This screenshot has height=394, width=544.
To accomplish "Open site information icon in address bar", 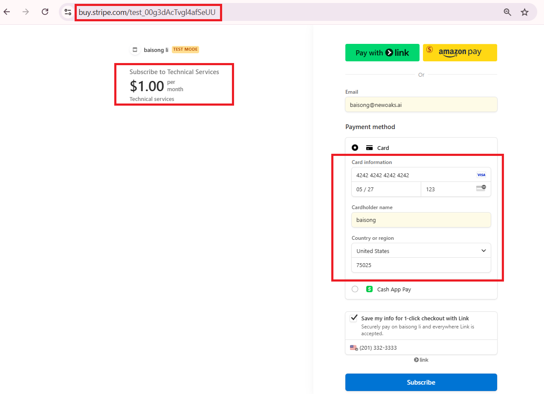I will tap(68, 12).
